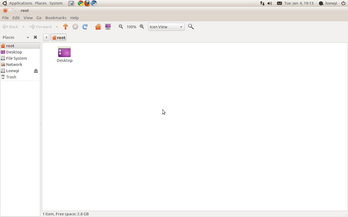Click the 100% zoom level
The width and height of the screenshot is (348, 217).
[131, 27]
